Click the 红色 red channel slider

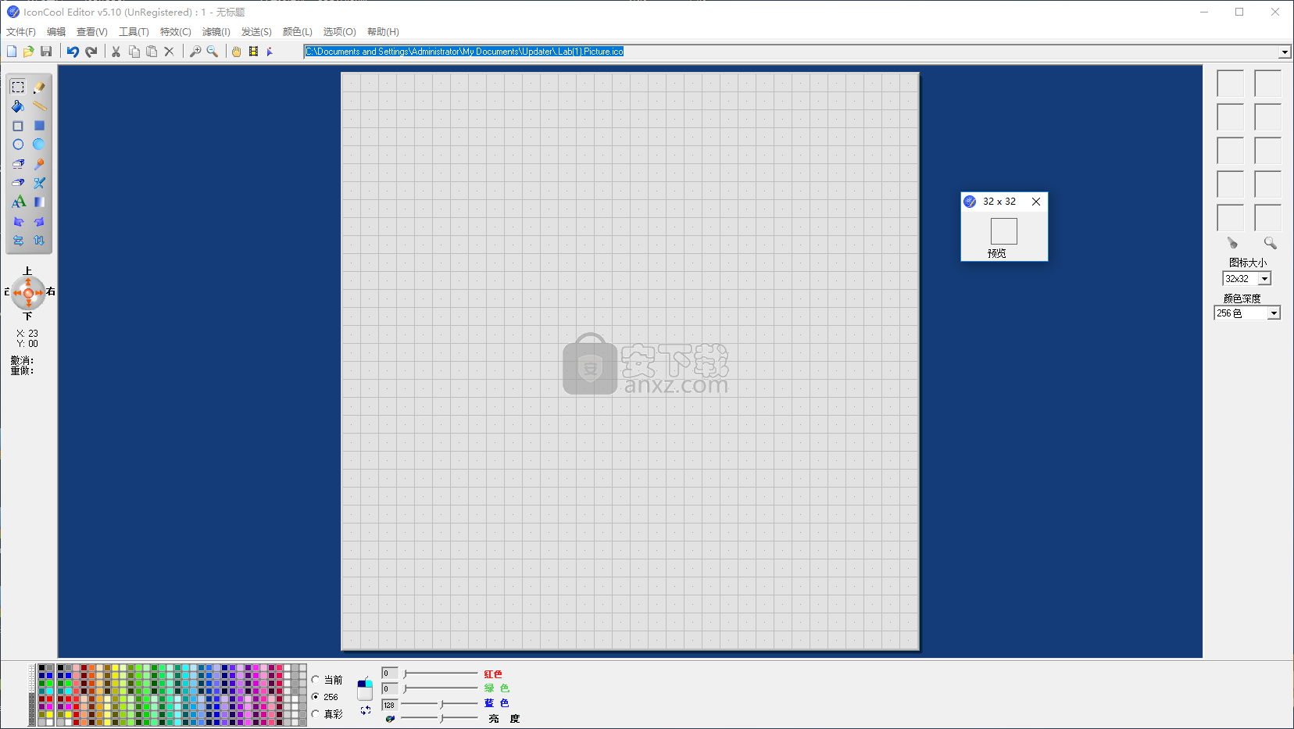click(x=441, y=674)
